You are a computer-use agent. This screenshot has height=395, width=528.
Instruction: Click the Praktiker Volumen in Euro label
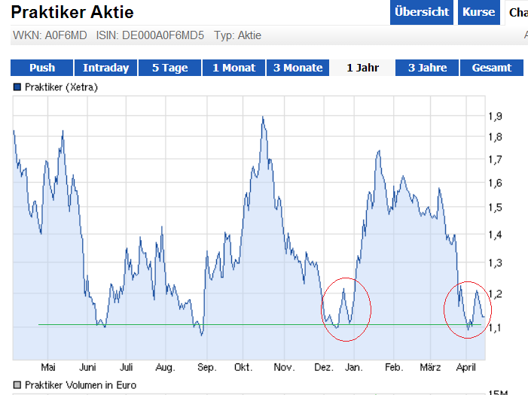pyautogui.click(x=81, y=385)
